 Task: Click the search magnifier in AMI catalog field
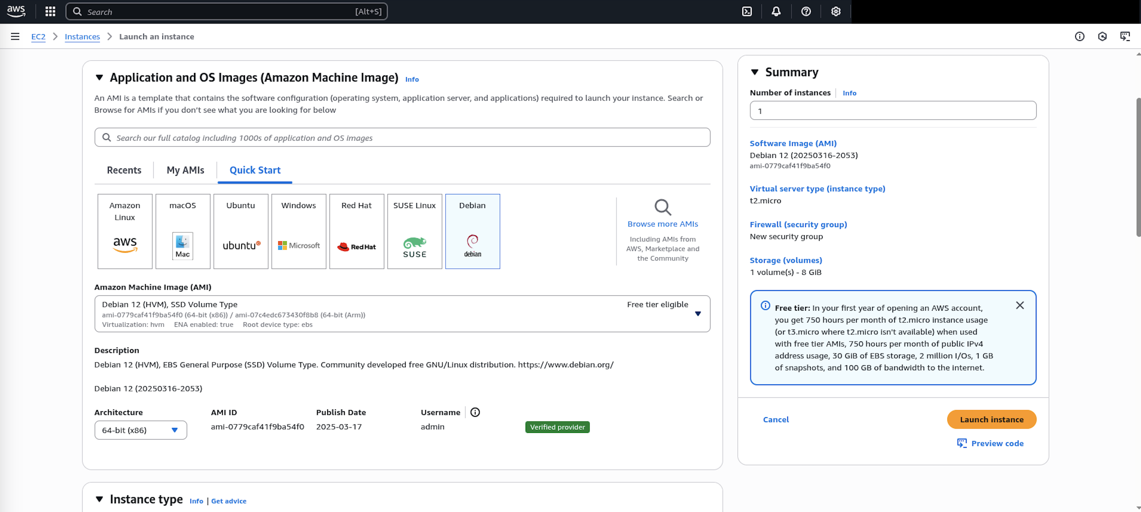(x=107, y=137)
